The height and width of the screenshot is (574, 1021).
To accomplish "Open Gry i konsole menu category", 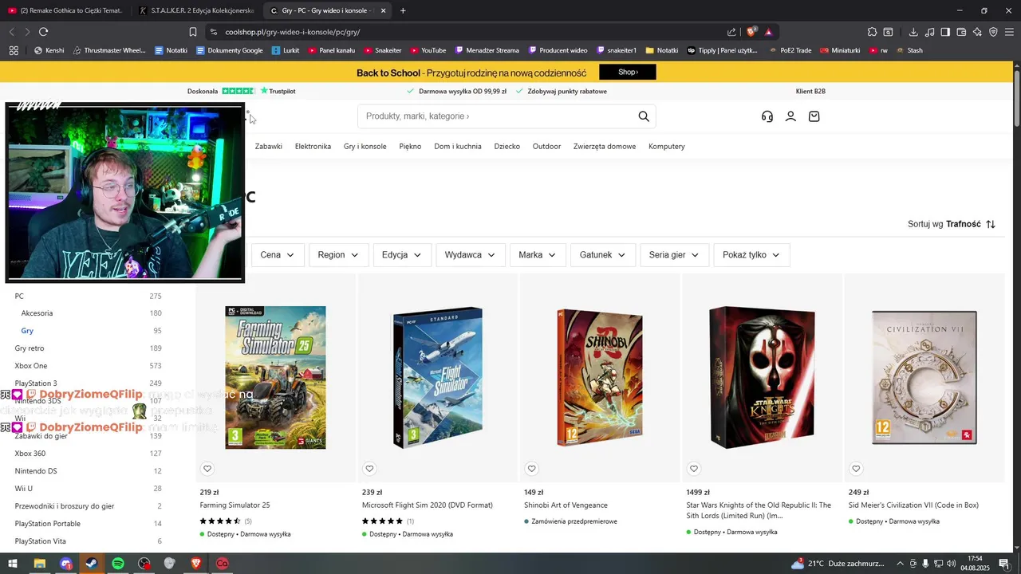I will tap(365, 147).
